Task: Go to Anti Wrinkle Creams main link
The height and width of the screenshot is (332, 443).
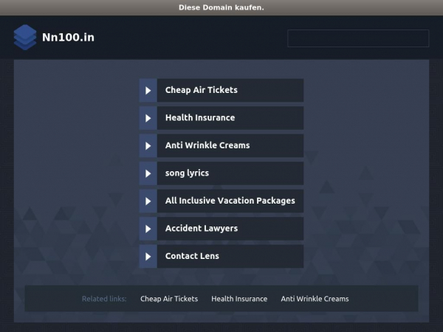Action: coord(207,145)
